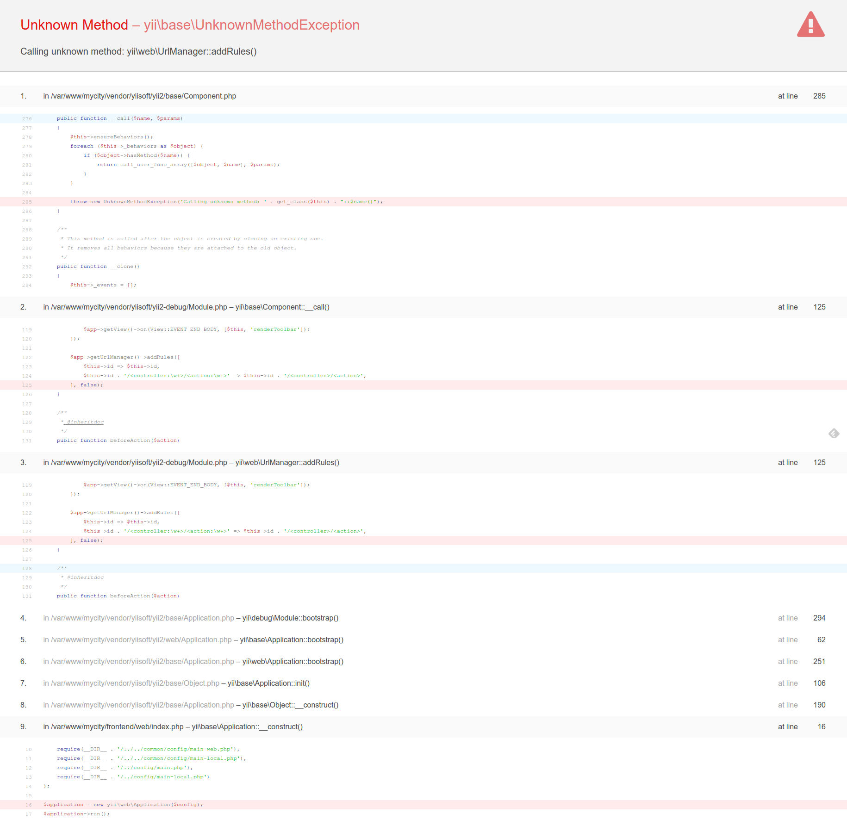847x832 pixels.
Task: Click the small gray diamond icon beside frame 2
Action: (x=834, y=433)
